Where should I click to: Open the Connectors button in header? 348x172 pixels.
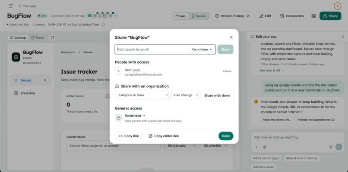click(292, 16)
